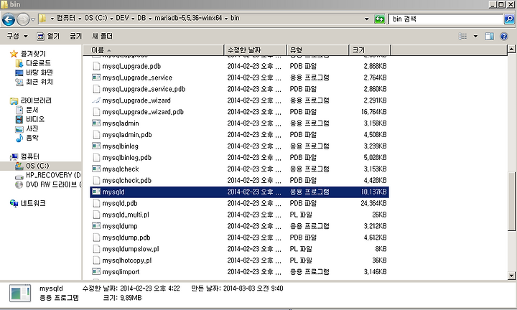Image resolution: width=517 pixels, height=310 pixels.
Task: Select the mysqlcheck application icon
Action: pos(96,169)
